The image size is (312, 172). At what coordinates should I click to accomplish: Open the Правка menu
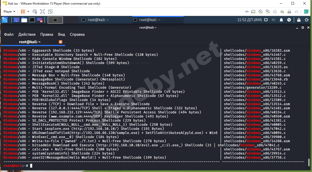pos(47,34)
